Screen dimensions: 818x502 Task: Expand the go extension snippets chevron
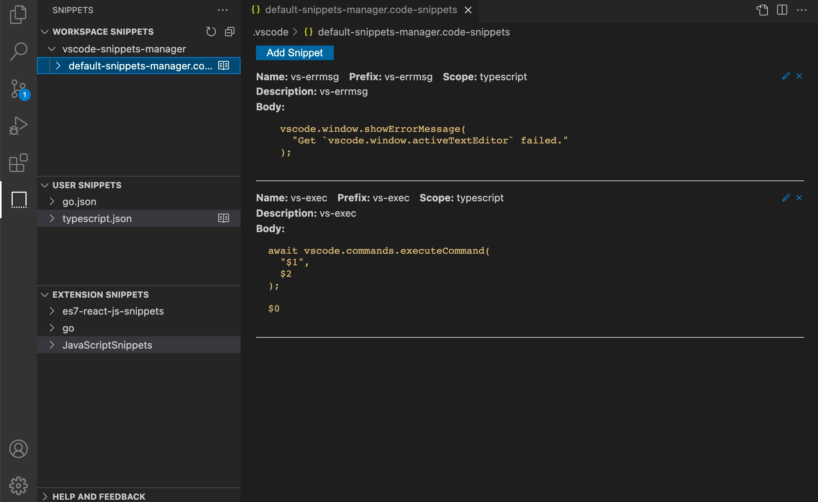(52, 328)
